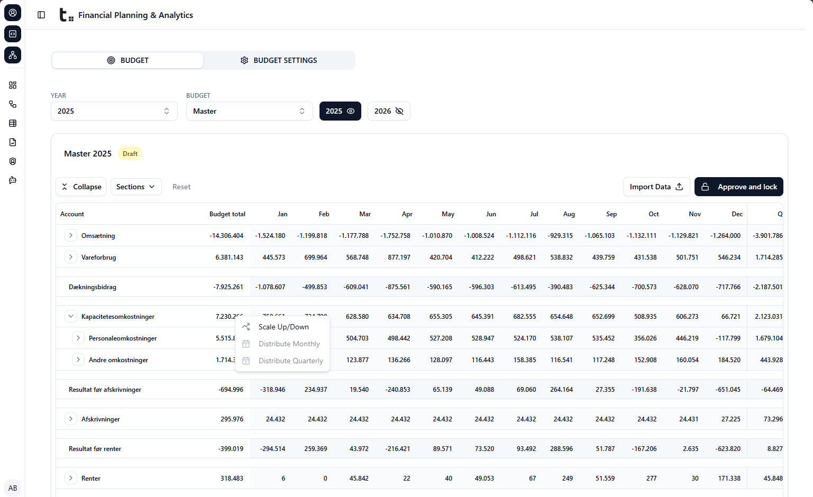Click the user profile icon in sidebar
Screen dimensions: 813x497
coord(13,13)
